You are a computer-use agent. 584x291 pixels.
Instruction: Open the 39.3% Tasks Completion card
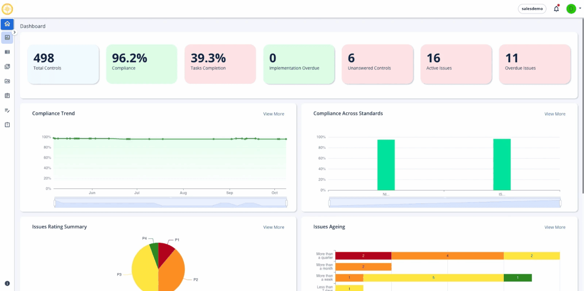tap(220, 64)
